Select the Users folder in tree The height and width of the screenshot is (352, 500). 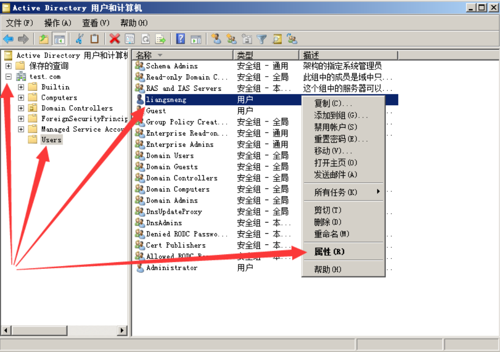click(x=51, y=140)
